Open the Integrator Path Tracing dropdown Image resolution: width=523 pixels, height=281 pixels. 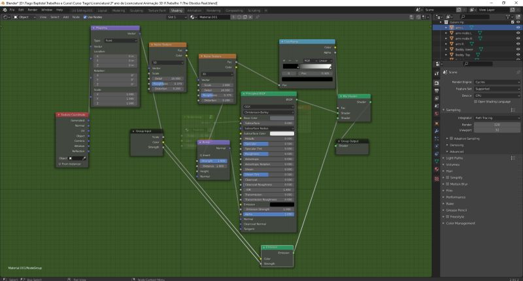click(x=497, y=118)
